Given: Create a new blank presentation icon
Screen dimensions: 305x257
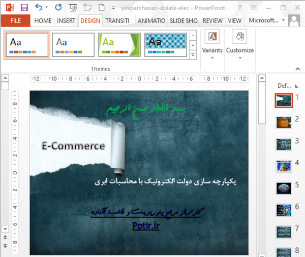Looking at the screenshot, I should pos(101,8).
